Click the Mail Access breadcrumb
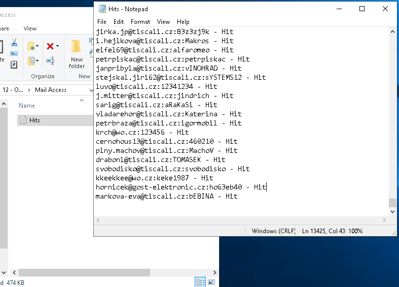The width and height of the screenshot is (399, 287). pyautogui.click(x=51, y=90)
